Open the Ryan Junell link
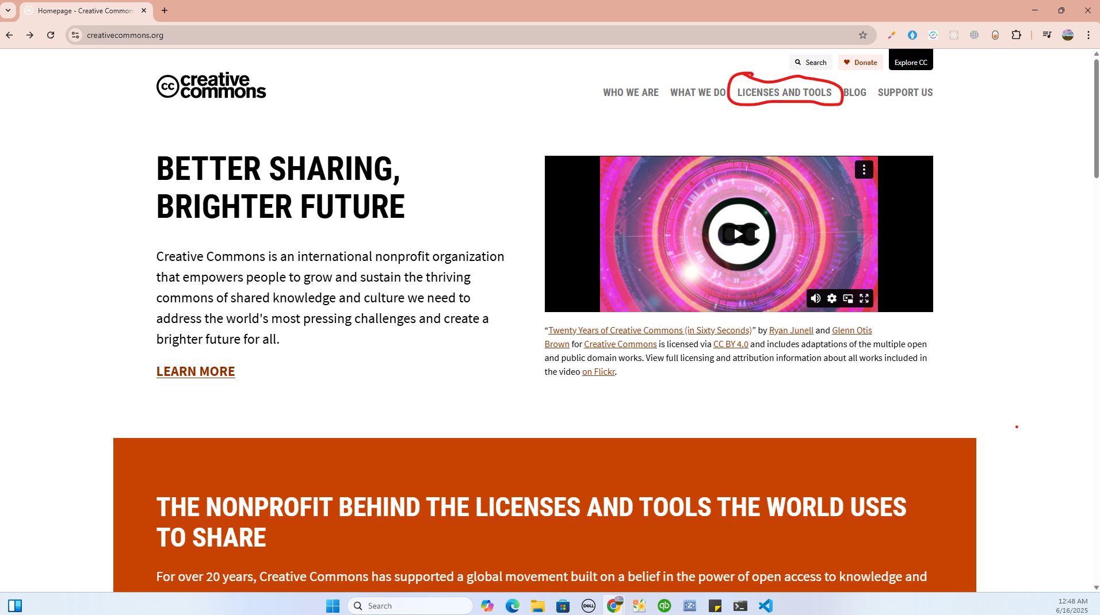This screenshot has width=1100, height=615. point(791,330)
